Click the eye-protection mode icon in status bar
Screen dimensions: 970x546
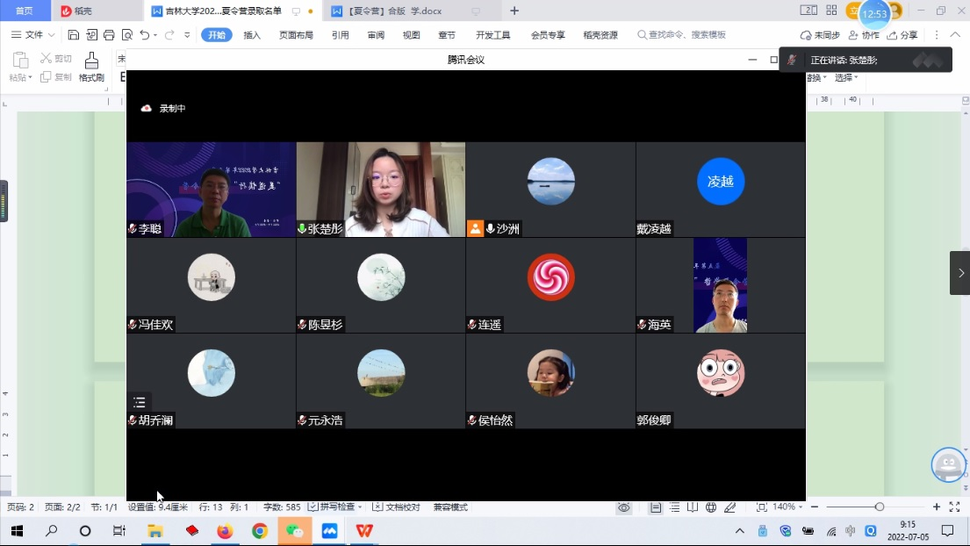(624, 507)
